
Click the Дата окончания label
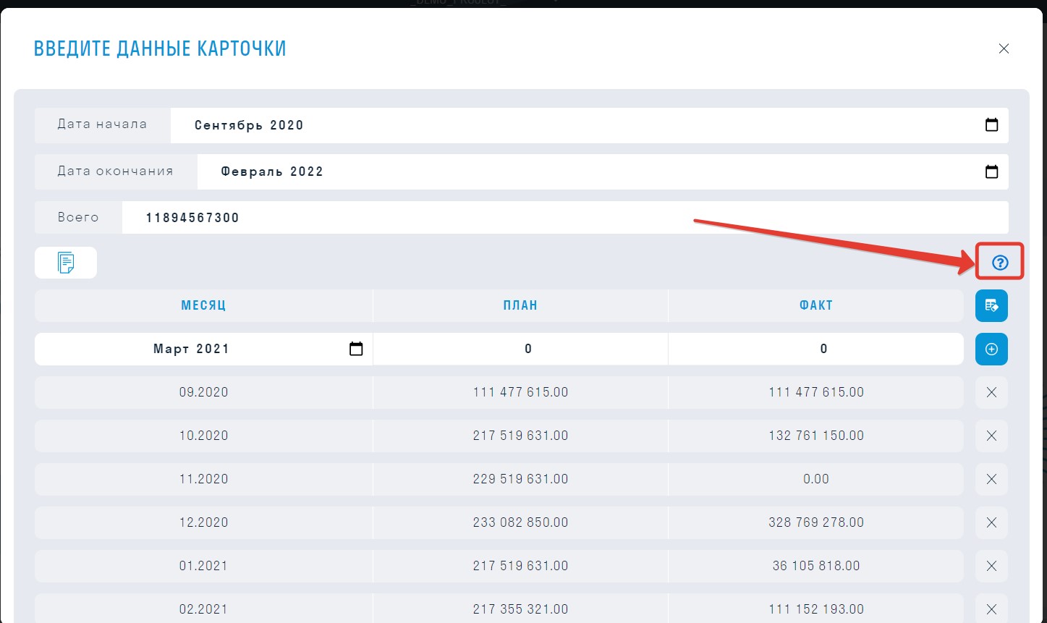pyautogui.click(x=115, y=171)
